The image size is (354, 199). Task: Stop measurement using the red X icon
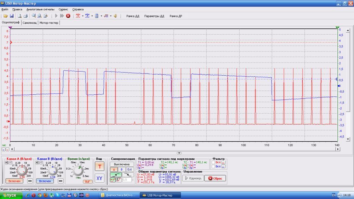68,16
